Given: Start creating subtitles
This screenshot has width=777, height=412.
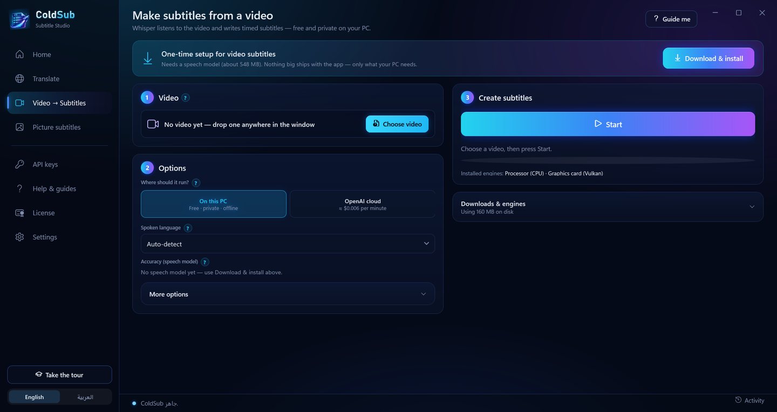Looking at the screenshot, I should tap(608, 124).
